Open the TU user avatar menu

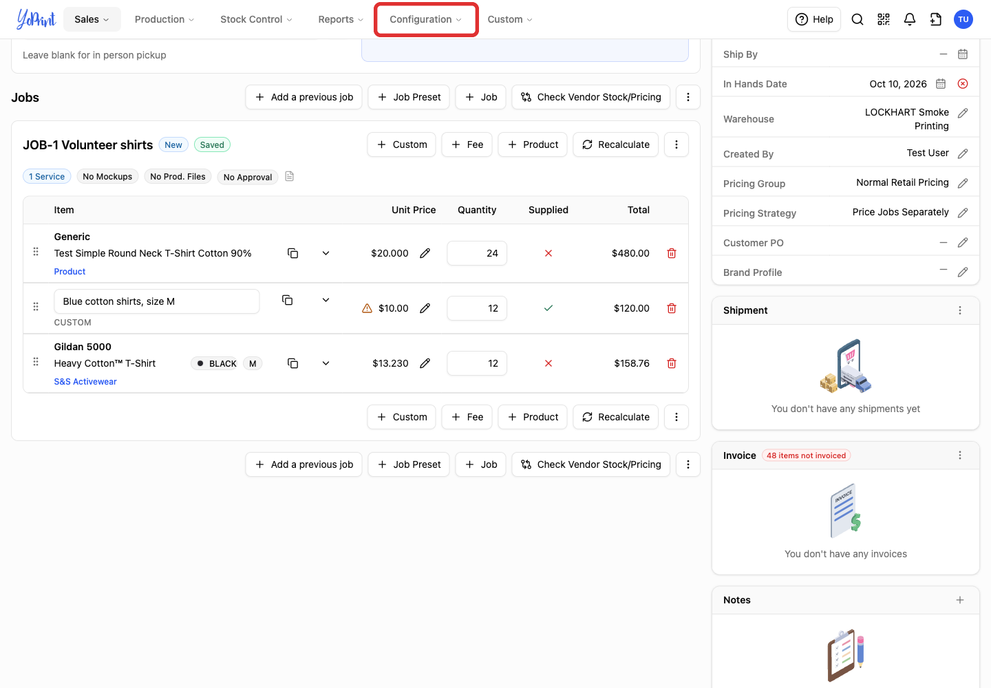(x=963, y=19)
